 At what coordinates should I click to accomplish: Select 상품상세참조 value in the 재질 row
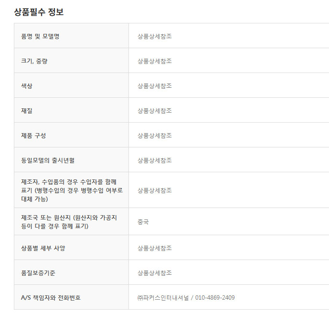pos(155,111)
